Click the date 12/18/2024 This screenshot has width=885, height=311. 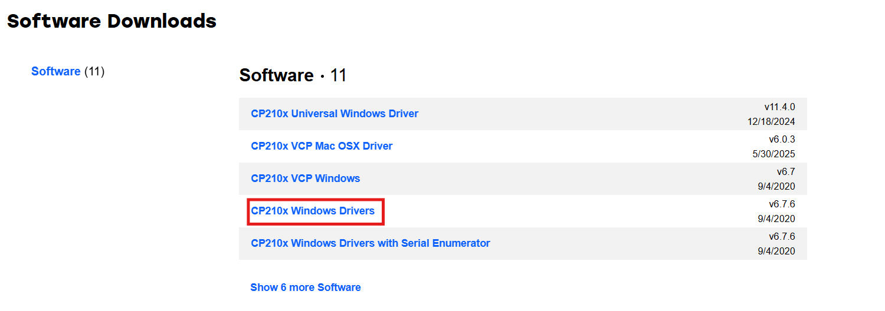point(771,122)
